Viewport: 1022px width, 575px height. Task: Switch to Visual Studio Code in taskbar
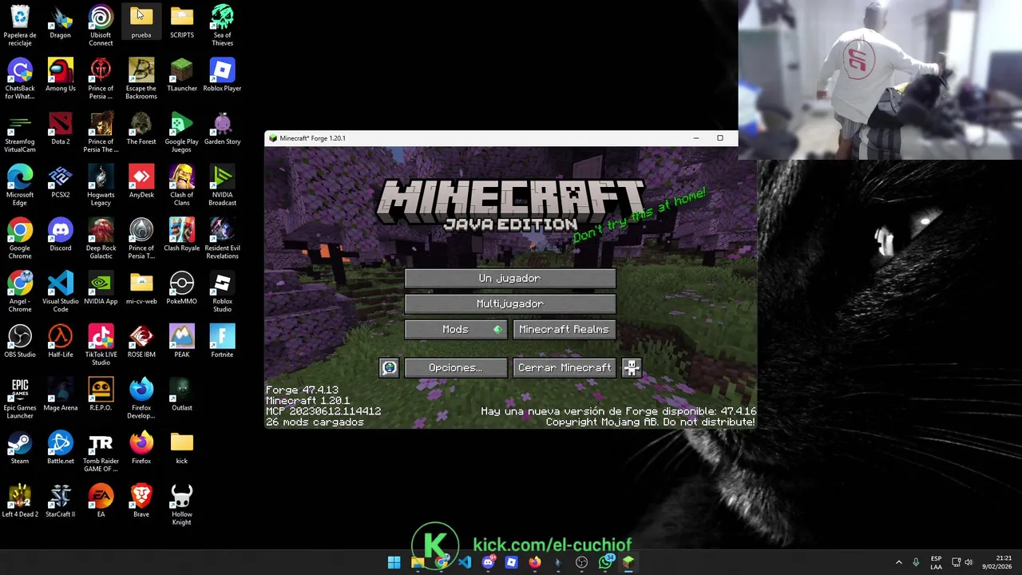(465, 562)
